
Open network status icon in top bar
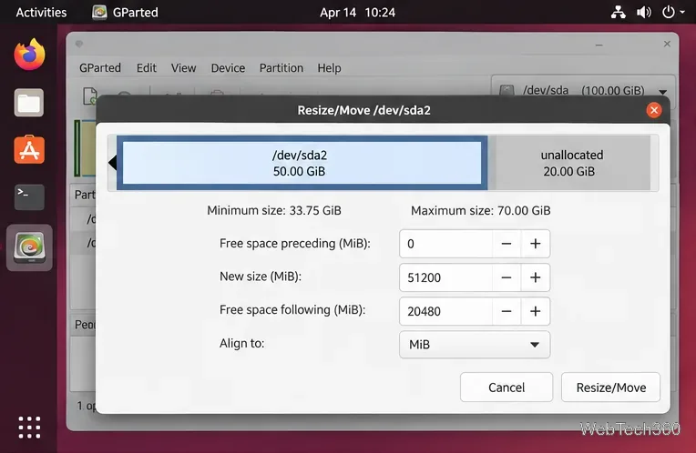[x=618, y=12]
